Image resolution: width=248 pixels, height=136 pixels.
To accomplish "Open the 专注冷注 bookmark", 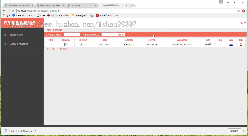I will click(x=83, y=15).
